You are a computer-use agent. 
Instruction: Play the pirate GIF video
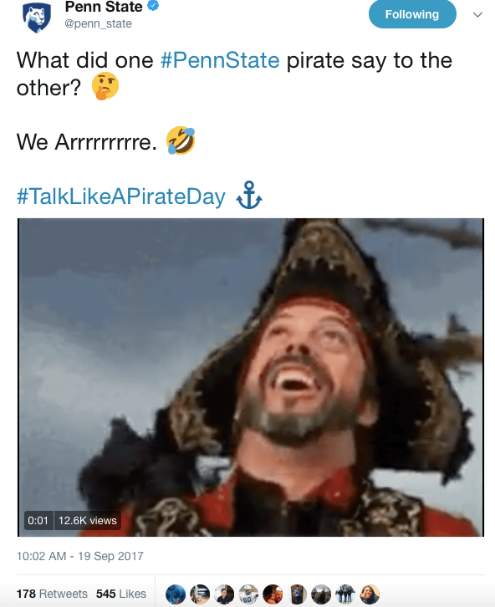point(251,377)
